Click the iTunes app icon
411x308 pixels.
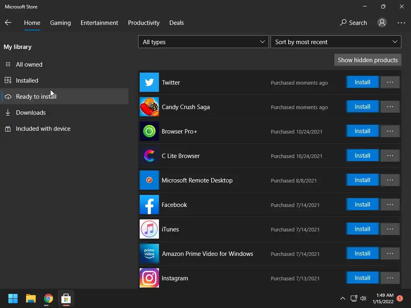[149, 229]
